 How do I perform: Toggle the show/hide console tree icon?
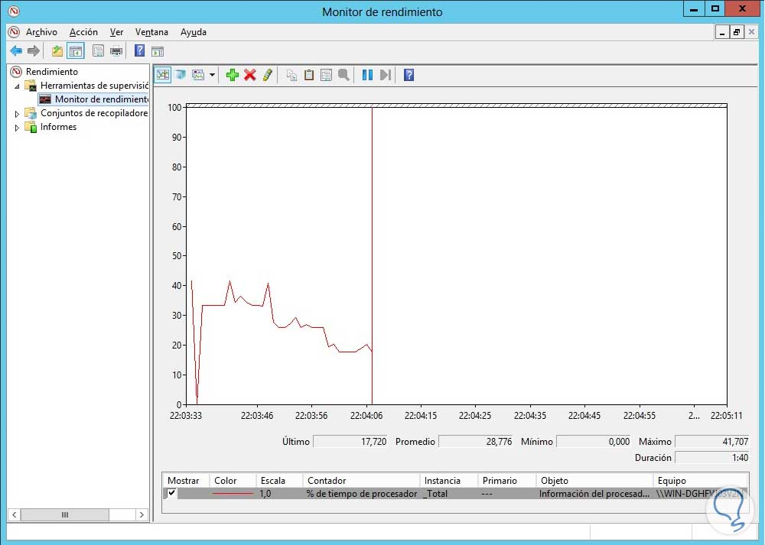pyautogui.click(x=76, y=50)
